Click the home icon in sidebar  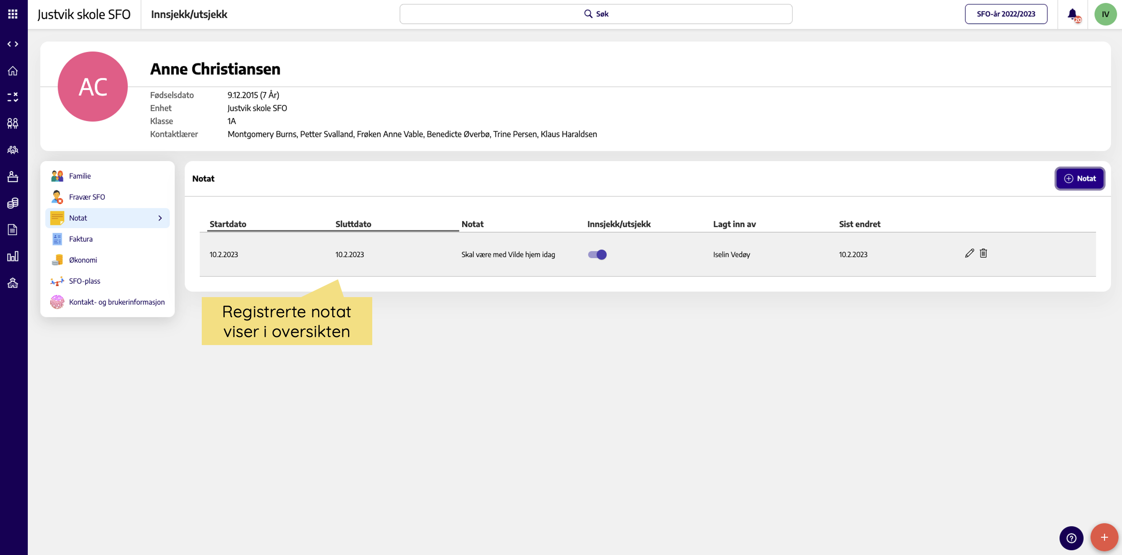pyautogui.click(x=13, y=70)
